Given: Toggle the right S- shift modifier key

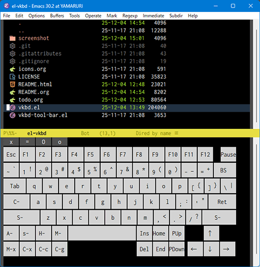Looking at the screenshot, I should point(219,217).
